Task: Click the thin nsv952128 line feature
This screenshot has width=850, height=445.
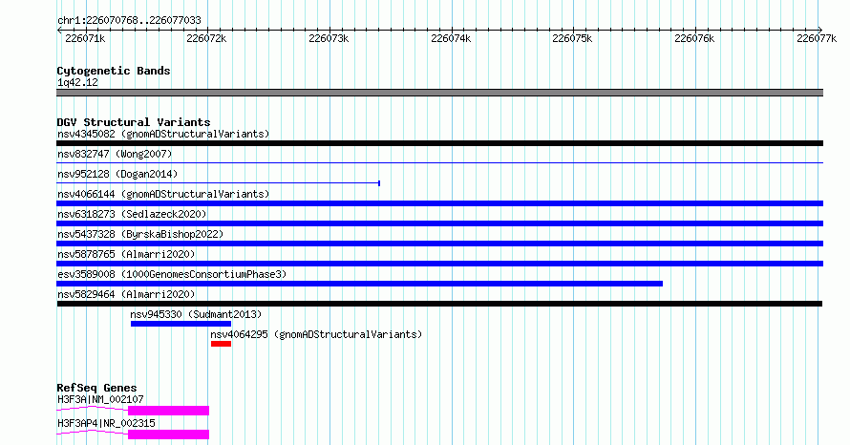Action: click(218, 183)
